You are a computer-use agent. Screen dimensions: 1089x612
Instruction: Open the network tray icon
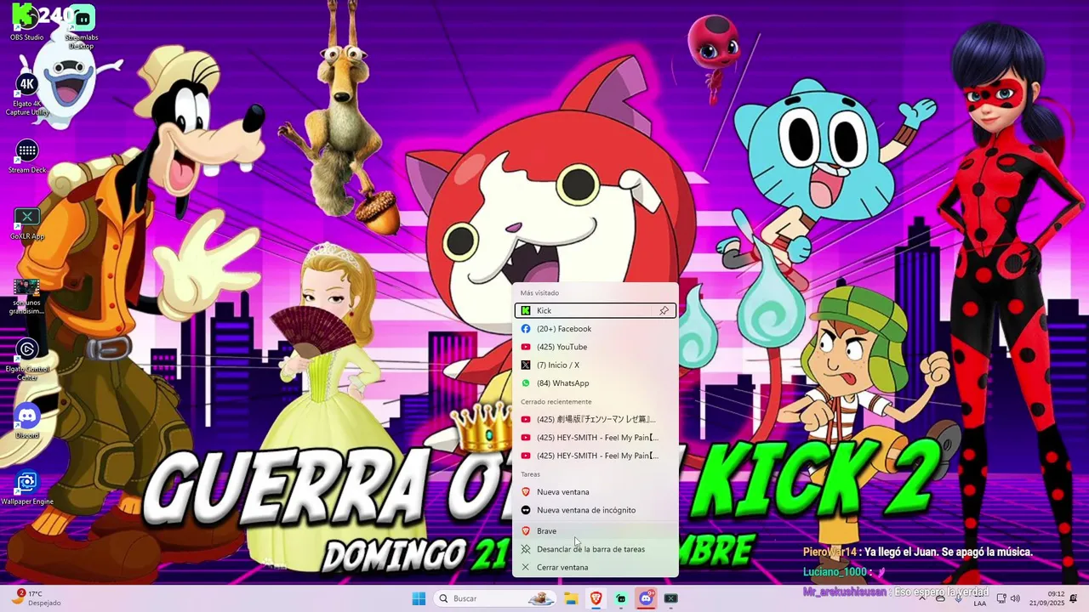[1001, 598]
